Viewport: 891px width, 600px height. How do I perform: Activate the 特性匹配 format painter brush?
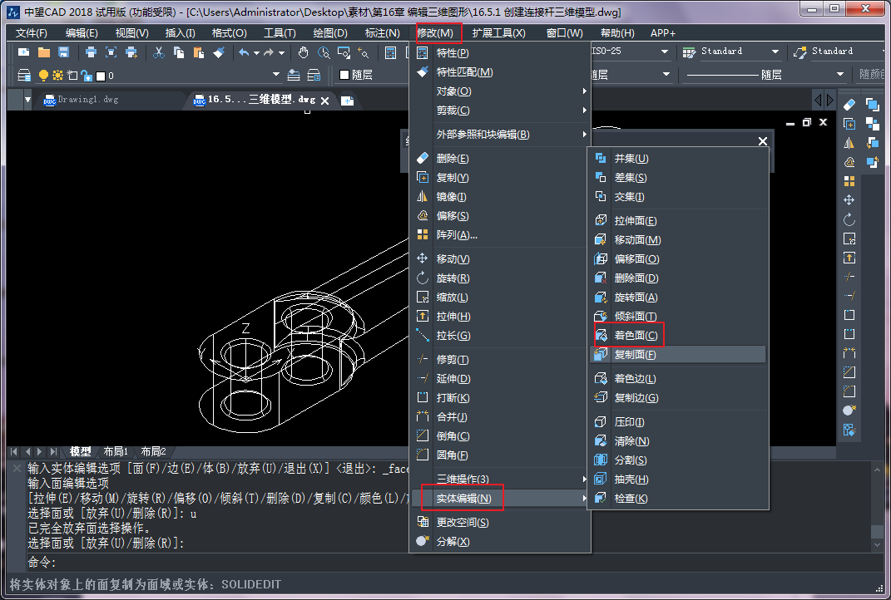click(220, 52)
